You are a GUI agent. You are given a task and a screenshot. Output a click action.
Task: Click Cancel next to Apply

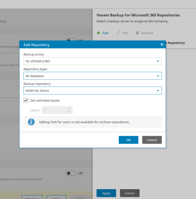130,193
